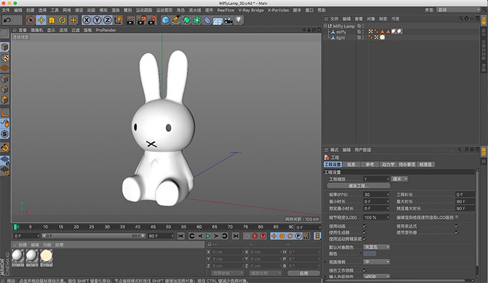Switch to the 动力学 tab
Image resolution: width=488 pixels, height=283 pixels.
tap(388, 164)
